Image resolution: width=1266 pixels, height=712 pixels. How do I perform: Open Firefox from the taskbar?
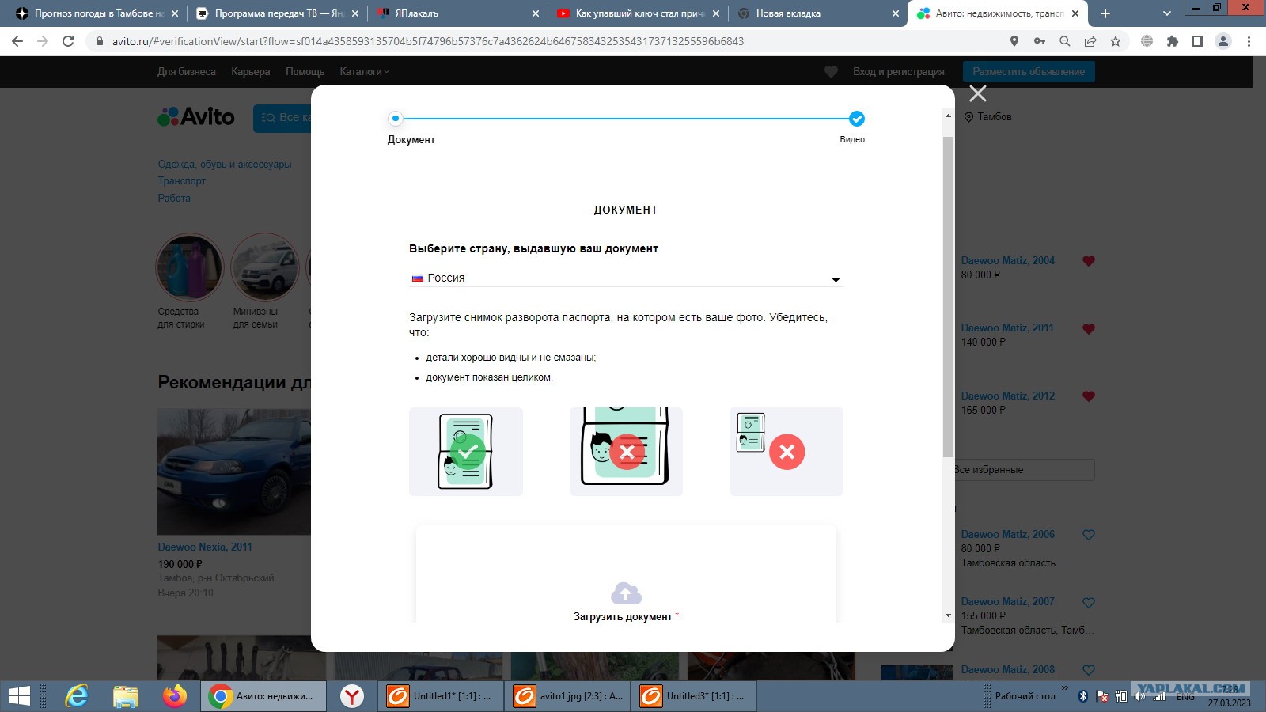point(175,696)
